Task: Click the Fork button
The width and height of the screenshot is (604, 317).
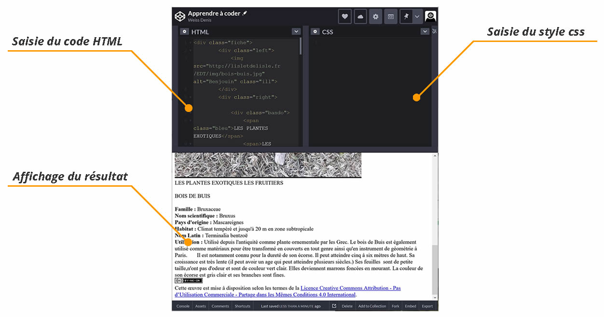Action: [395, 306]
